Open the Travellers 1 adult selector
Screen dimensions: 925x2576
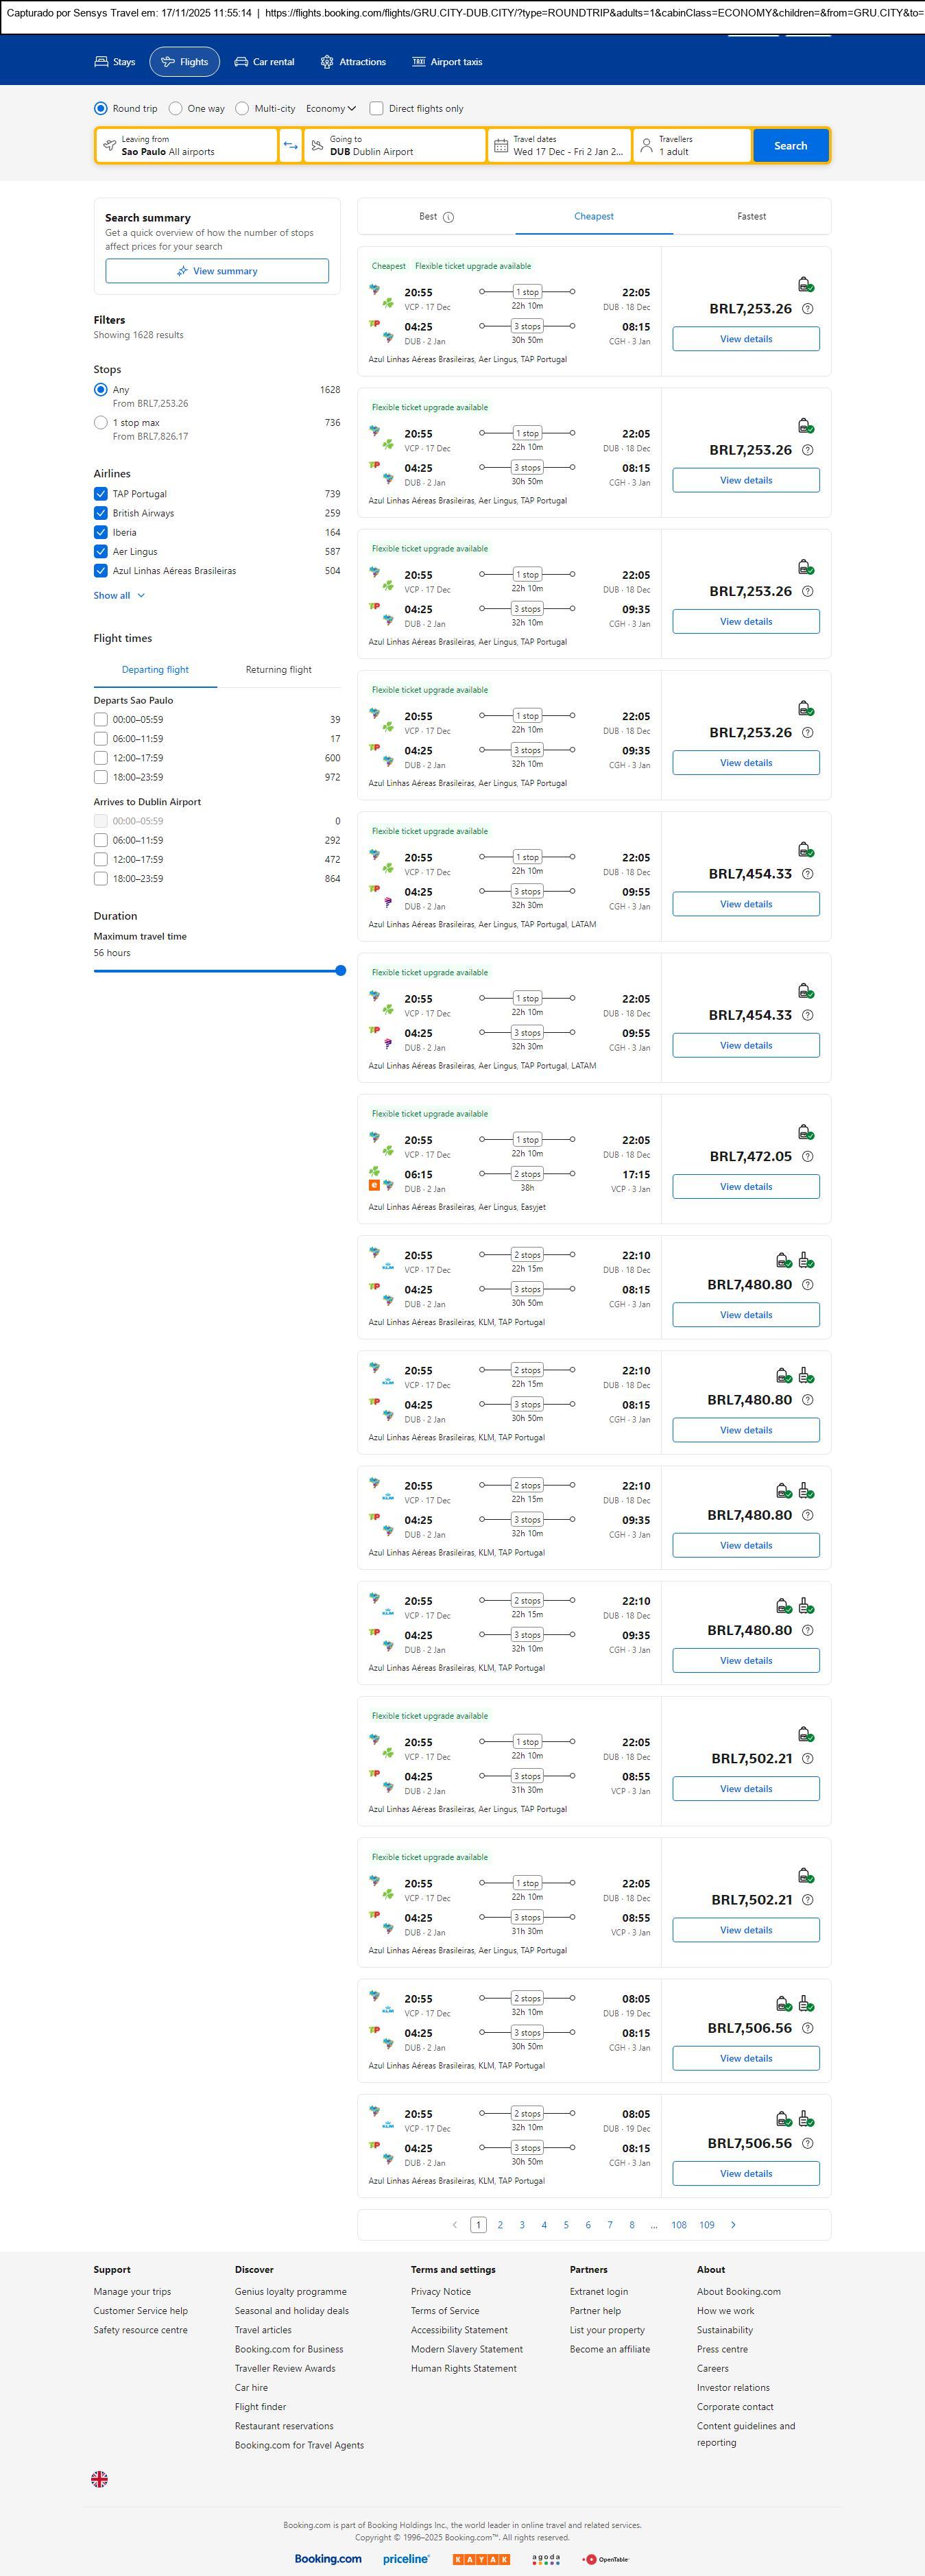tap(692, 146)
